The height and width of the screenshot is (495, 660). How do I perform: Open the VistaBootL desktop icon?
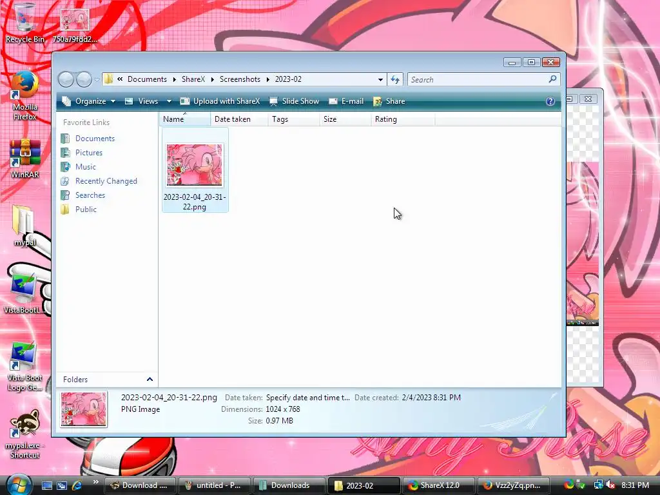(x=24, y=293)
